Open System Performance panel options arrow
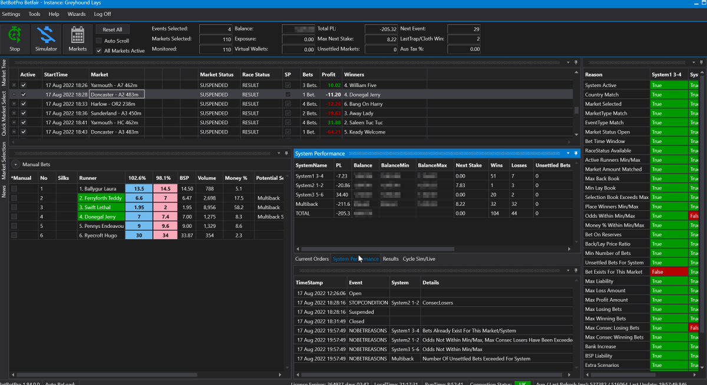 pos(567,154)
